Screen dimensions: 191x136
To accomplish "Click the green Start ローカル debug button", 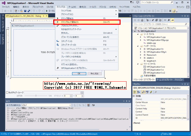I will tap(50, 11).
